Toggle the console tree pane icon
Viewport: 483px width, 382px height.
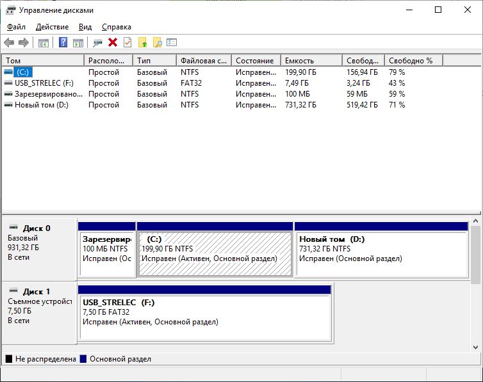click(x=44, y=43)
